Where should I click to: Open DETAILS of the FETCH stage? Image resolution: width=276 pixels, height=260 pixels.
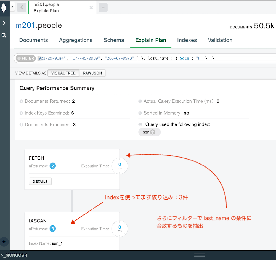(40, 182)
